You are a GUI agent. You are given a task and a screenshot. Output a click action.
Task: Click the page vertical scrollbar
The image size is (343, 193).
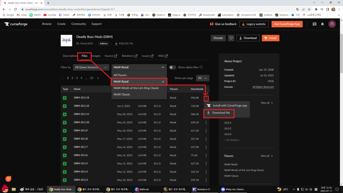[x=341, y=54]
